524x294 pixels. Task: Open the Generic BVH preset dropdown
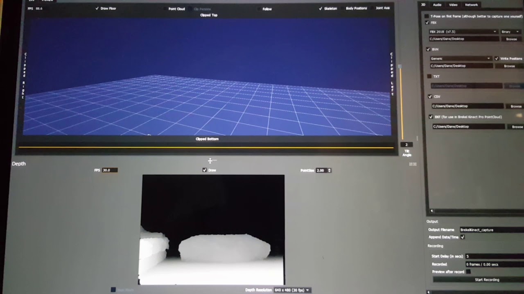(x=460, y=58)
